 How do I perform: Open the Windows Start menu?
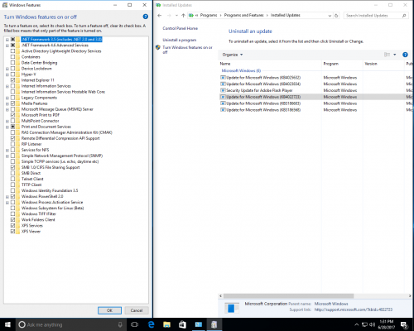pos(7,324)
